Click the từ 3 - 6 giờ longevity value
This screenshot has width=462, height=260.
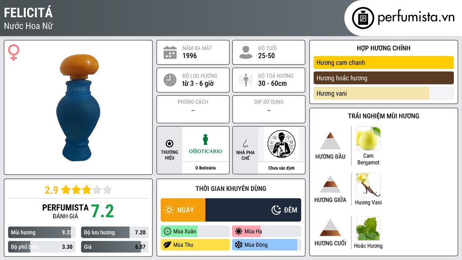(x=198, y=84)
